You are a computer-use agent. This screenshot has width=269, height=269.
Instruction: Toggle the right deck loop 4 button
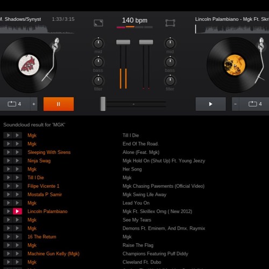(254, 104)
